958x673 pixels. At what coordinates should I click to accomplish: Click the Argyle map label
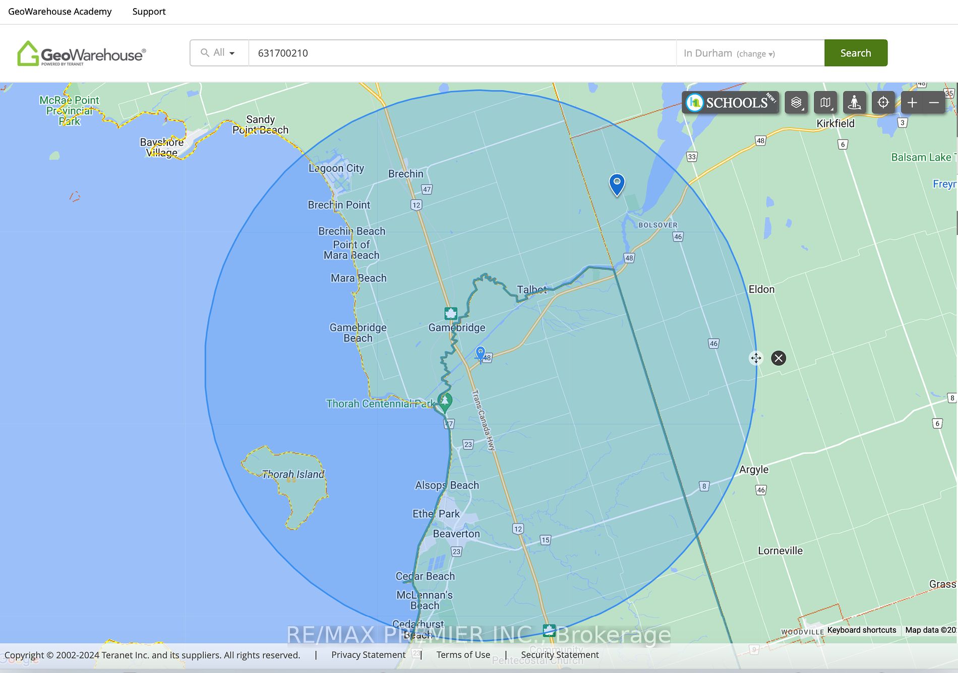tap(754, 469)
